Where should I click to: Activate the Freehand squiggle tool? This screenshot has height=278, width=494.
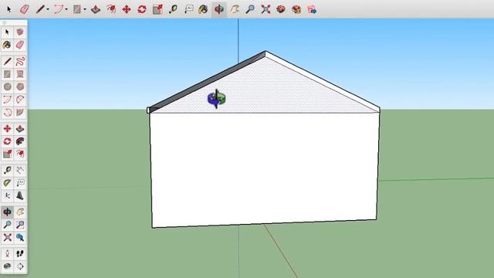20,61
